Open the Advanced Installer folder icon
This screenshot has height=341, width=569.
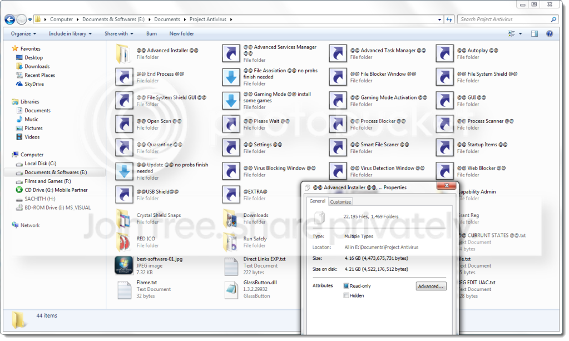(123, 54)
